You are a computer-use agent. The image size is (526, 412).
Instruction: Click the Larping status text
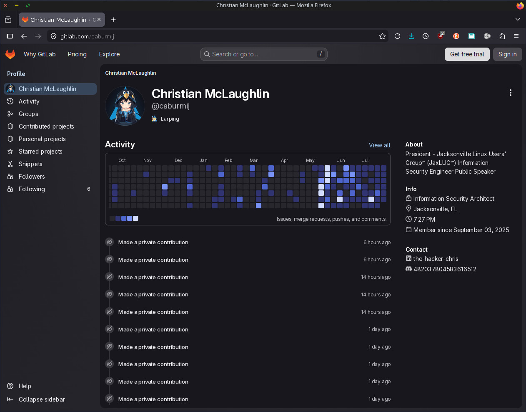point(170,119)
